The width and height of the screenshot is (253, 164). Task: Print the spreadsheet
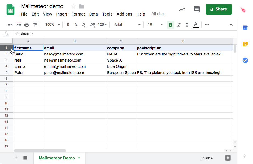pyautogui.click(x=27, y=25)
